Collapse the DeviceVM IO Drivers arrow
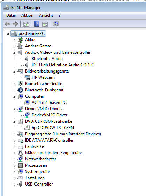Image resolution: width=146 pixels, height=196 pixels. [x=14, y=109]
